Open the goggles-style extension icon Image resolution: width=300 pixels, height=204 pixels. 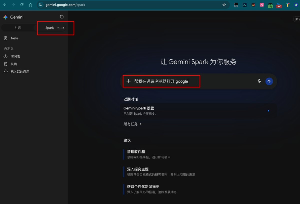(236, 5)
